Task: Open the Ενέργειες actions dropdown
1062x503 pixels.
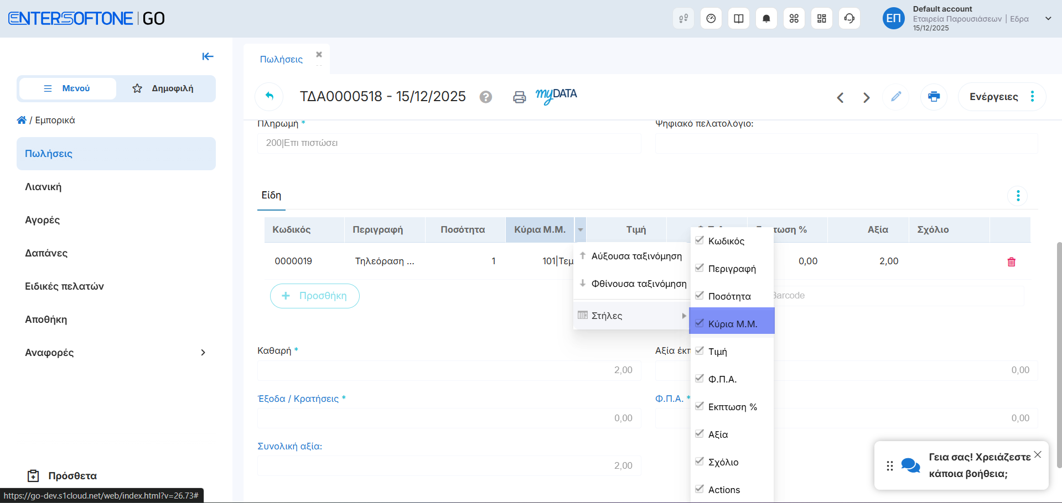Action: pos(1001,97)
